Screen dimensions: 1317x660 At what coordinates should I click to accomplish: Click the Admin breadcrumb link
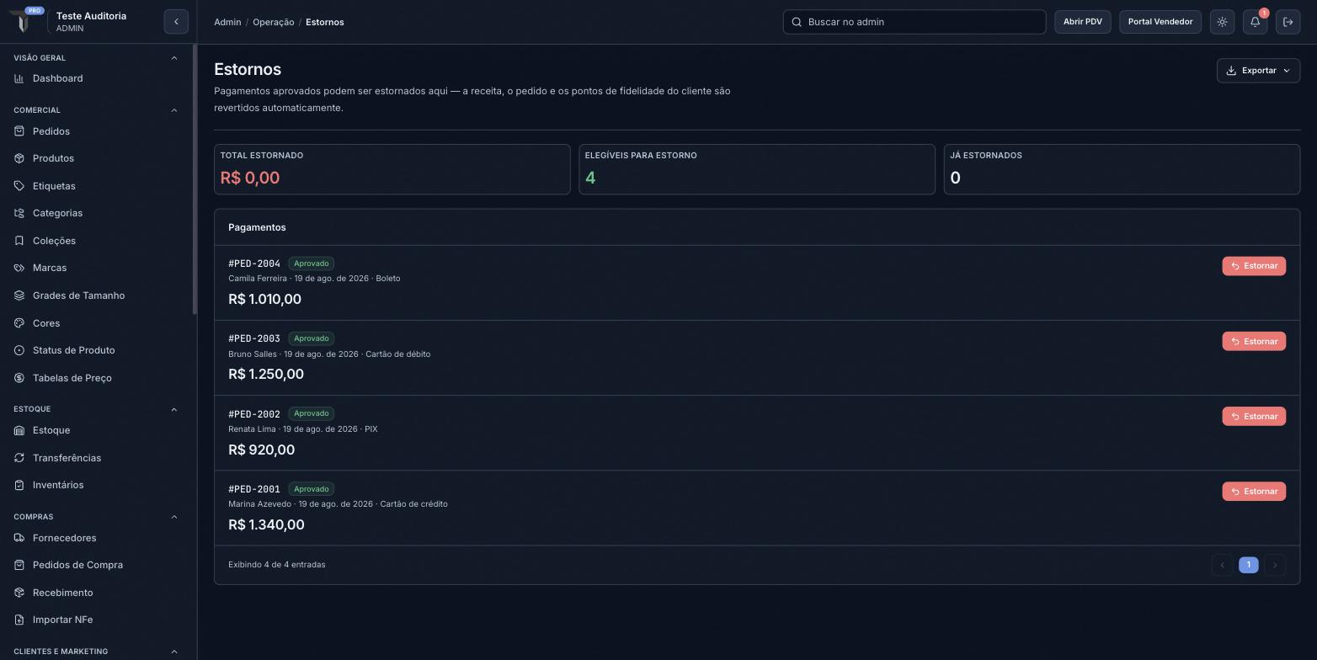(x=227, y=22)
